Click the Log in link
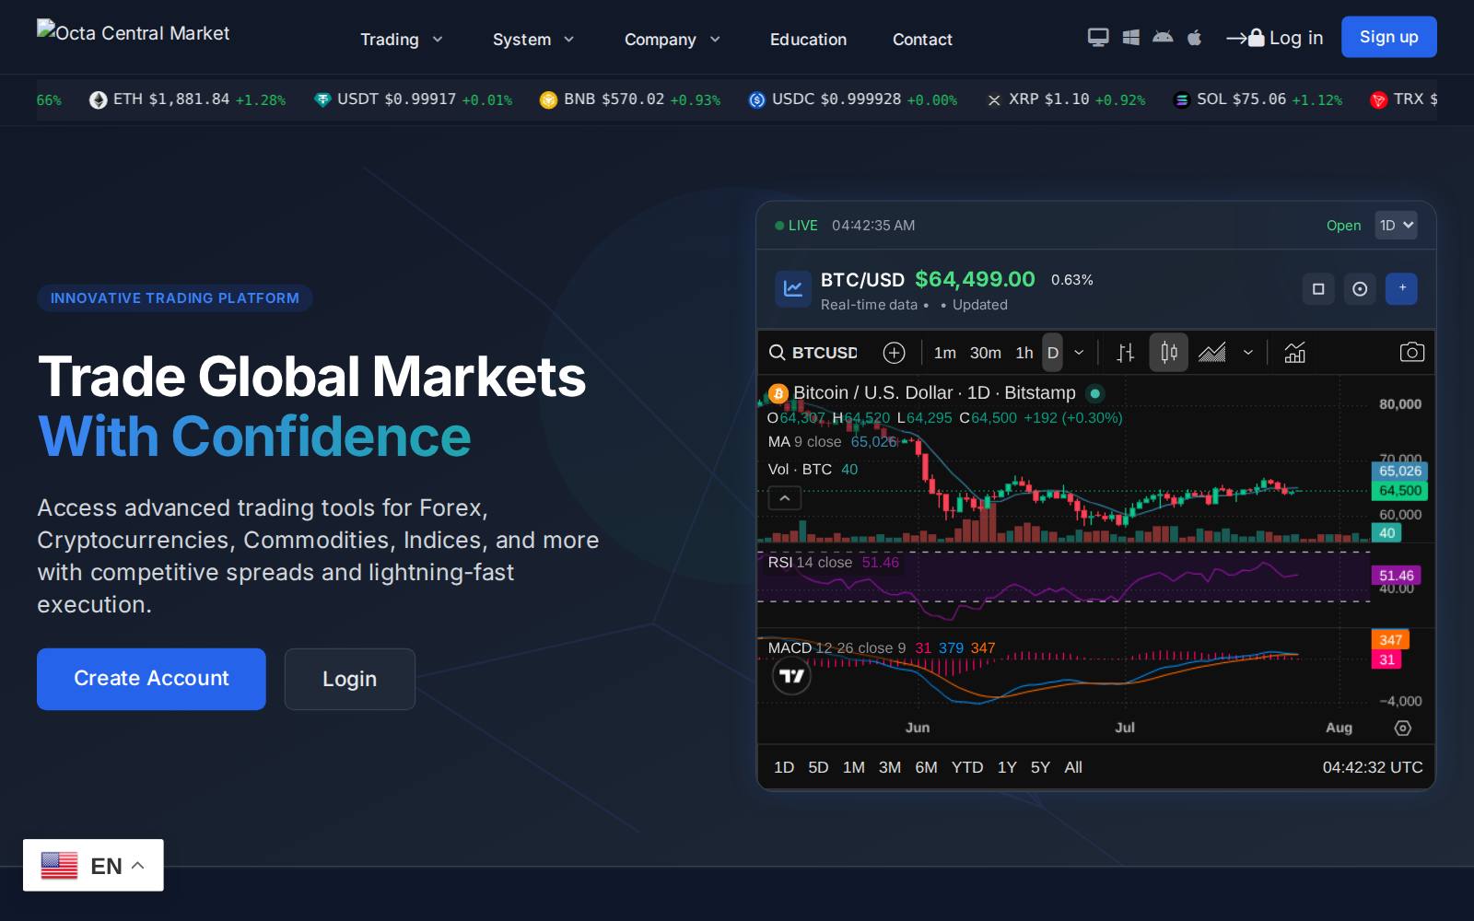The width and height of the screenshot is (1474, 921). [x=1275, y=38]
